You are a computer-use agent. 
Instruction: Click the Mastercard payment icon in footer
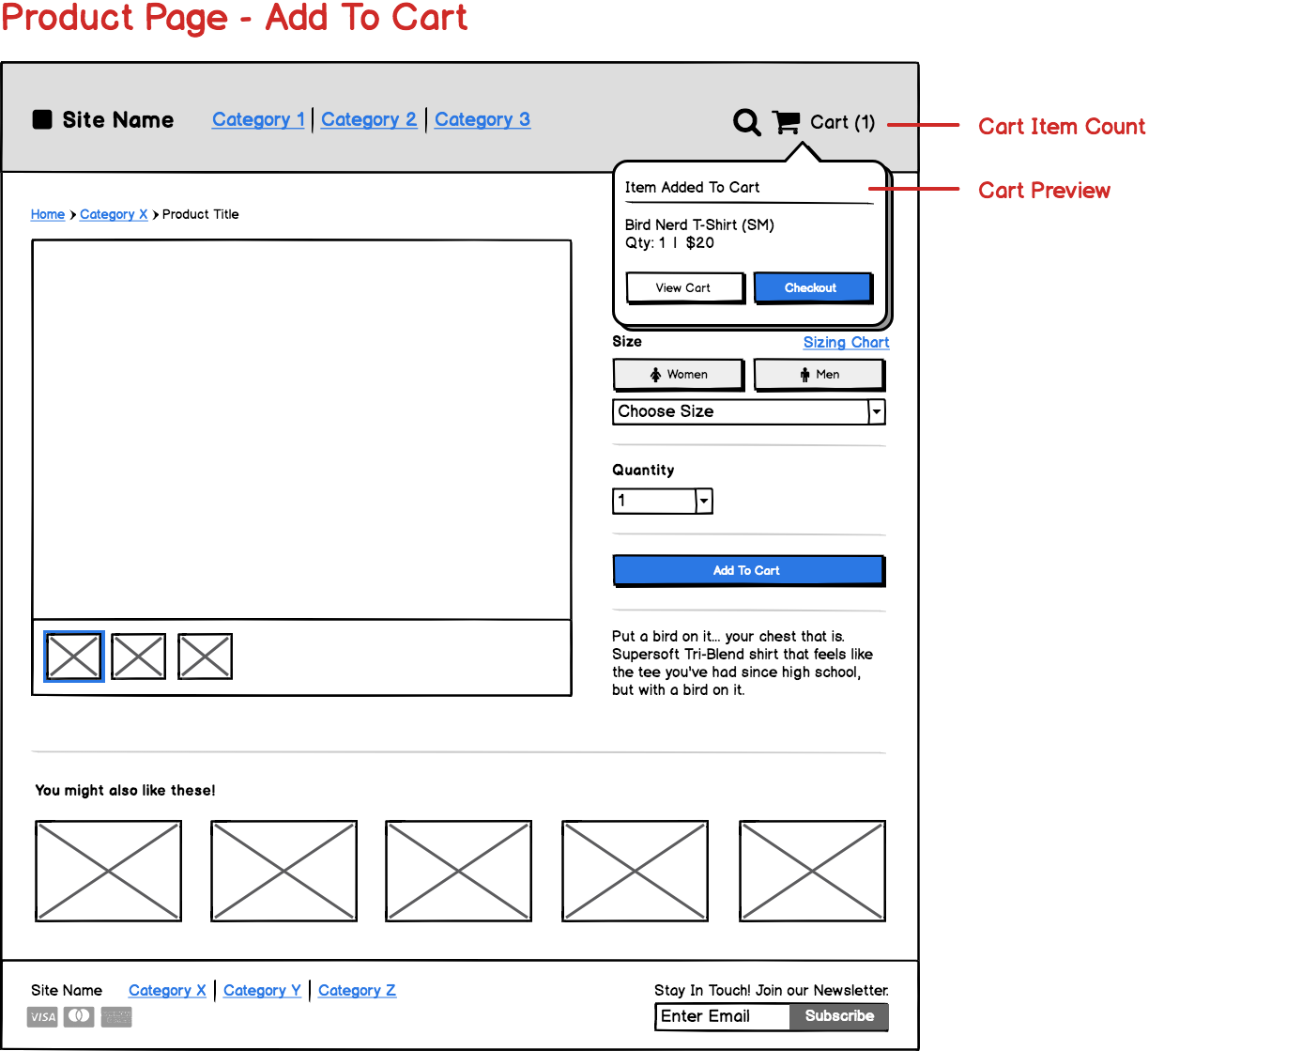(79, 1016)
